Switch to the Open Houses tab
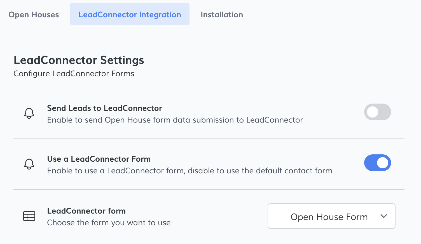The height and width of the screenshot is (244, 421). pyautogui.click(x=34, y=15)
